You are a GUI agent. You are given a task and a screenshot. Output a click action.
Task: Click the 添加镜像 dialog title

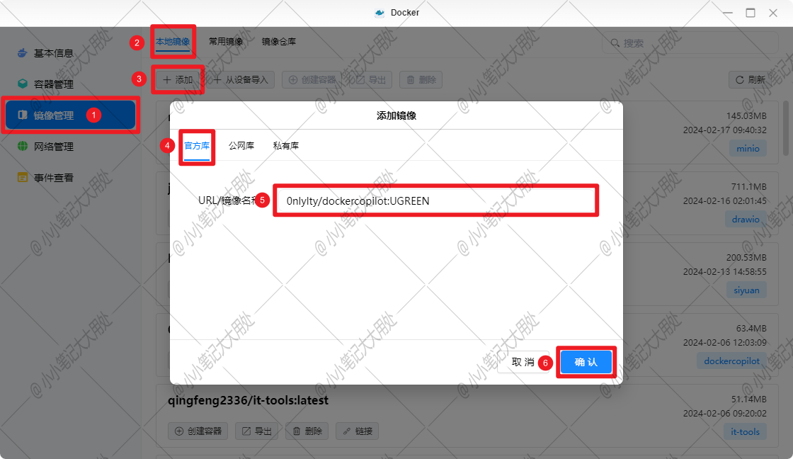click(396, 115)
